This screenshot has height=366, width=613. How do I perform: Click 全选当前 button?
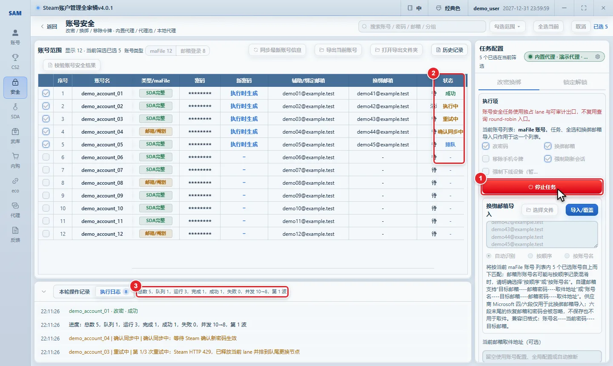[548, 26]
